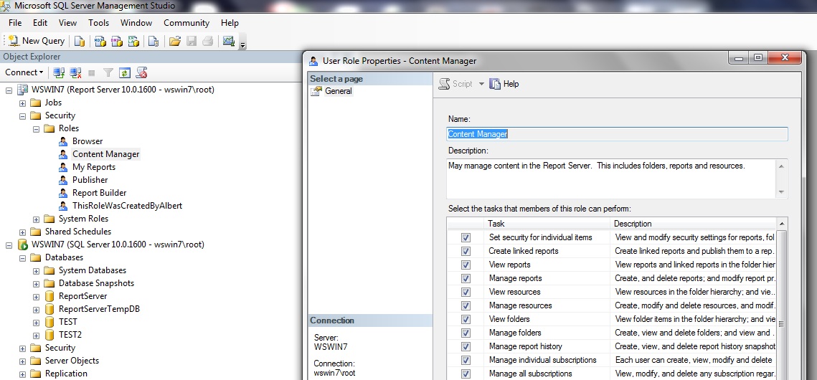Open the Edit menu
This screenshot has height=380, width=817.
click(40, 23)
